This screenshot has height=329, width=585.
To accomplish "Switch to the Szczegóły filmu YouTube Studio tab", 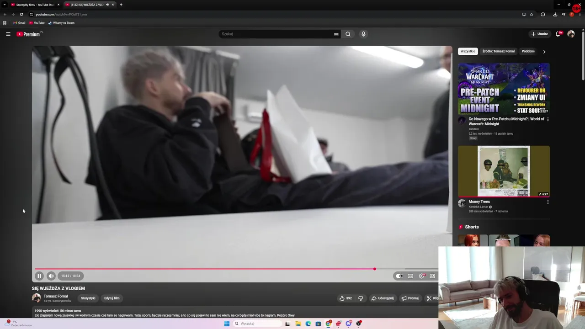I will pyautogui.click(x=35, y=5).
